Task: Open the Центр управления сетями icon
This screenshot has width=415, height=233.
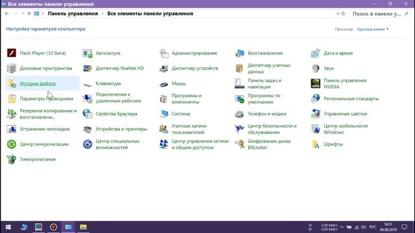Action: pyautogui.click(x=163, y=144)
